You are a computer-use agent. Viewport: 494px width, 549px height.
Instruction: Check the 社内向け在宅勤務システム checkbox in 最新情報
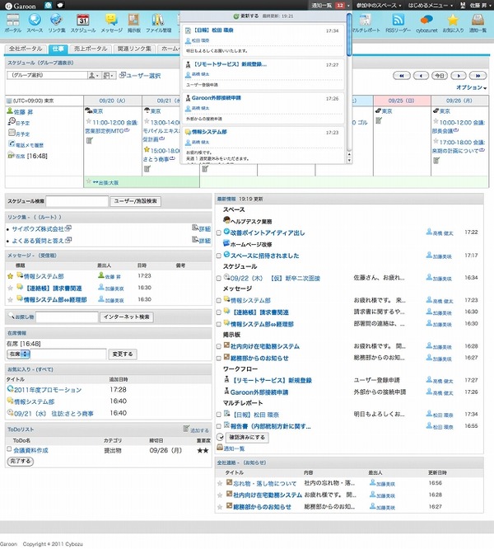[x=219, y=346]
